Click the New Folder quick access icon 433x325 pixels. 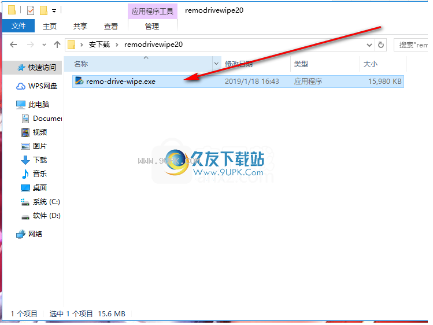[x=43, y=11]
